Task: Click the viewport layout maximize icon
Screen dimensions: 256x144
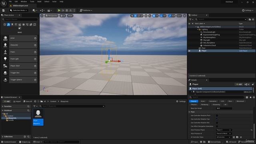Action: pos(185,16)
